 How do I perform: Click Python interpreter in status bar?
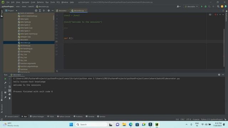coord(212,119)
